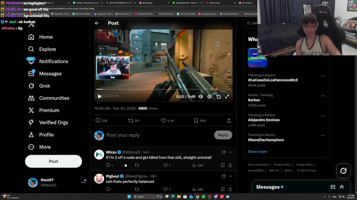Click Show more under trends
Viewport: 357px width, 200px height.
pyautogui.click(x=257, y=151)
